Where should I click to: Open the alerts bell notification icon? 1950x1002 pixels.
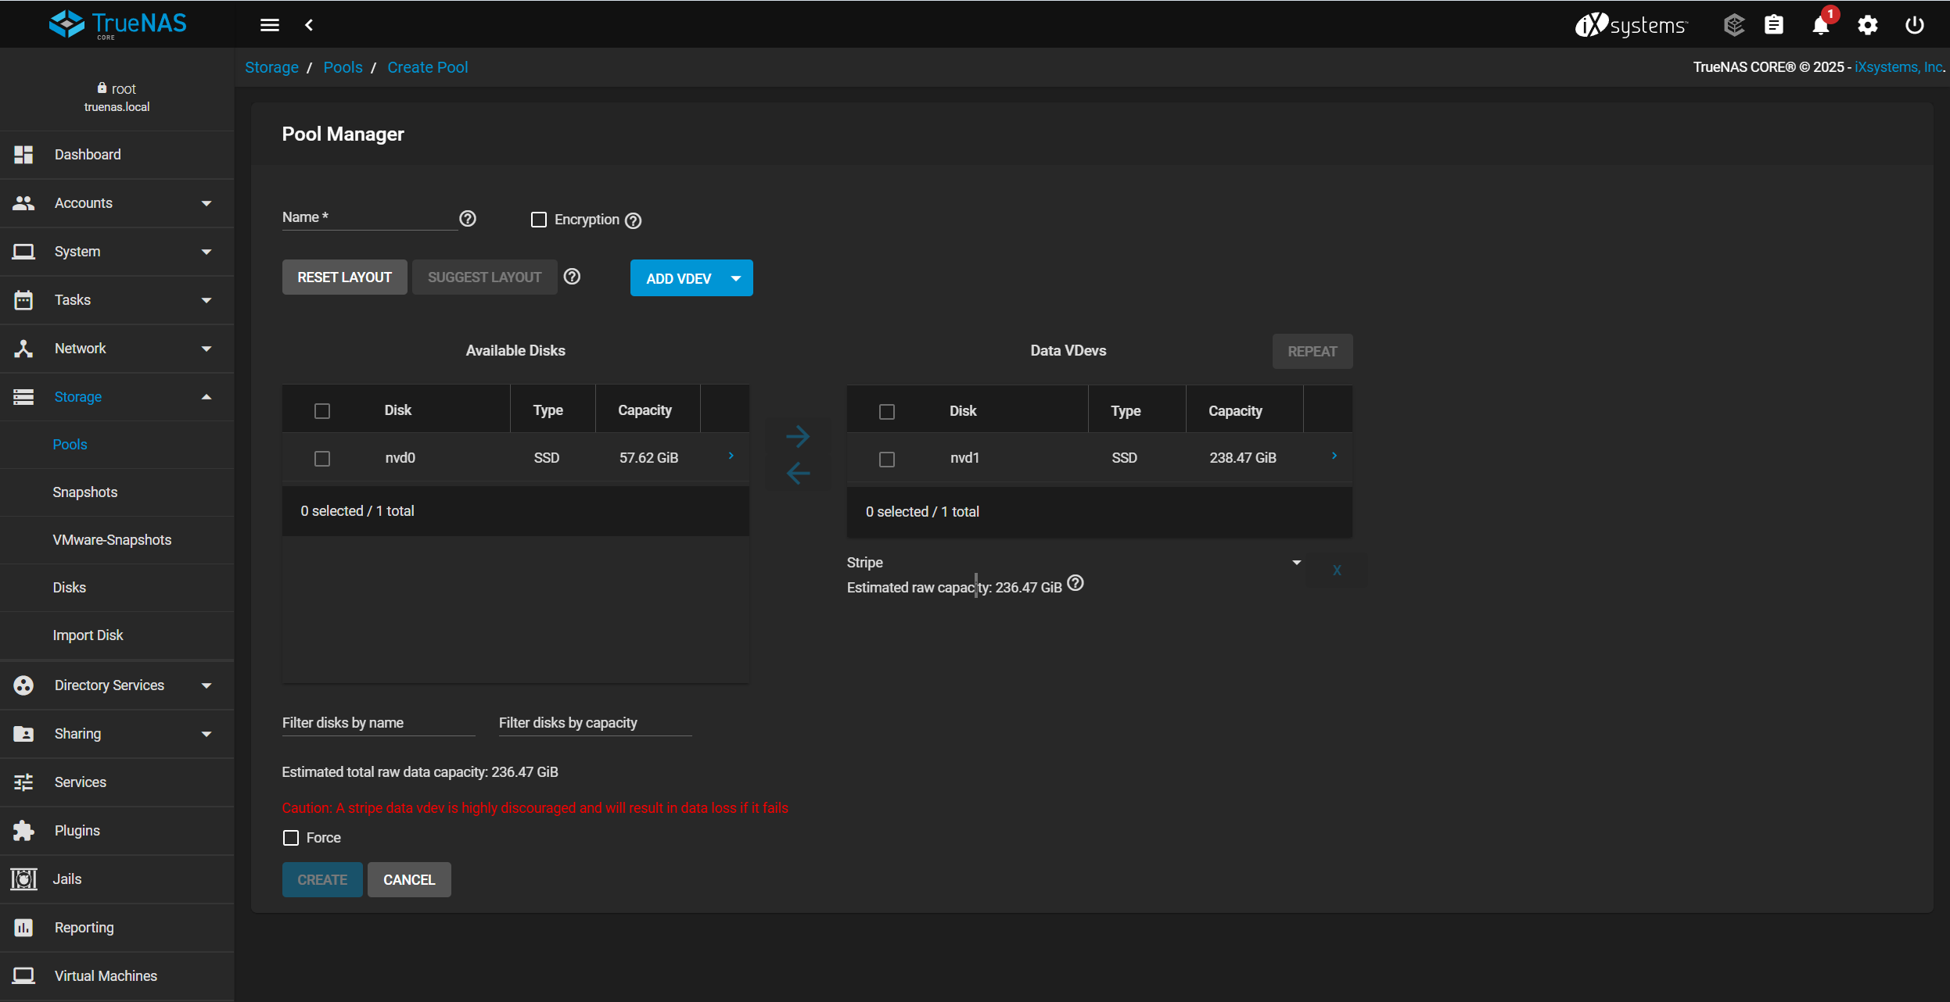pos(1820,26)
